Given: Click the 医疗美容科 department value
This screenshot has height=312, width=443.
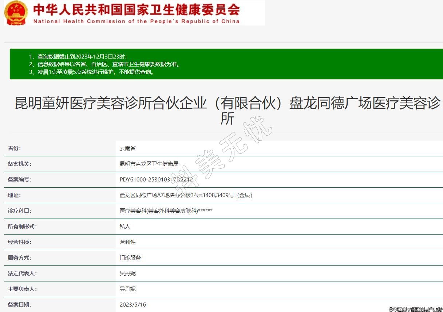Looking at the screenshot, I should pyautogui.click(x=166, y=211).
